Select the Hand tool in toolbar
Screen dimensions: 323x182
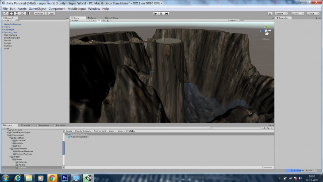coord(6,13)
